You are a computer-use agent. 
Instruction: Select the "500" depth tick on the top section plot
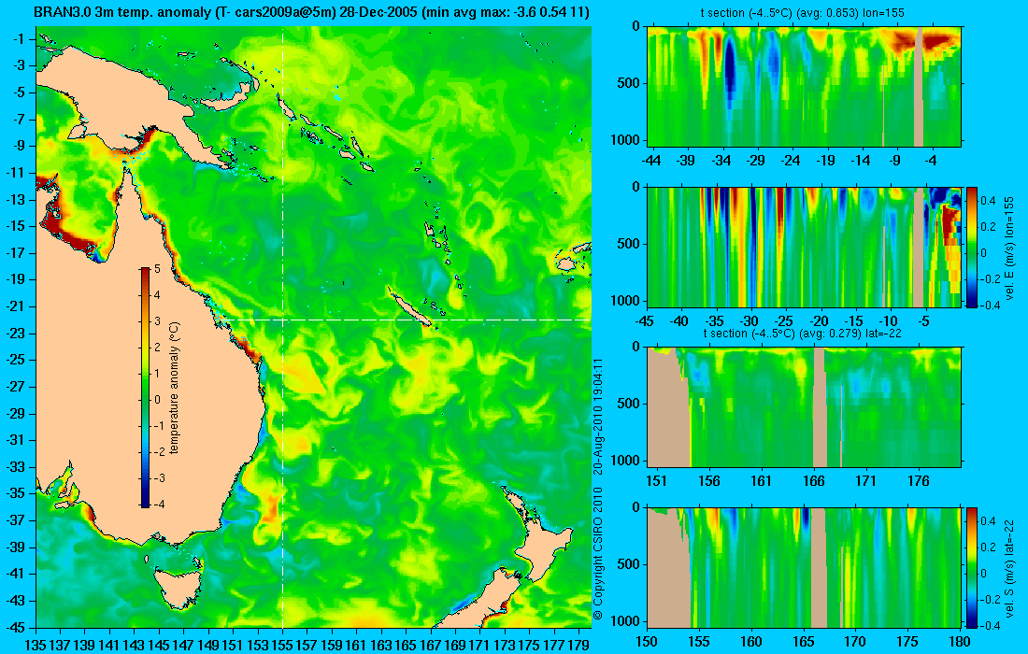point(629,83)
